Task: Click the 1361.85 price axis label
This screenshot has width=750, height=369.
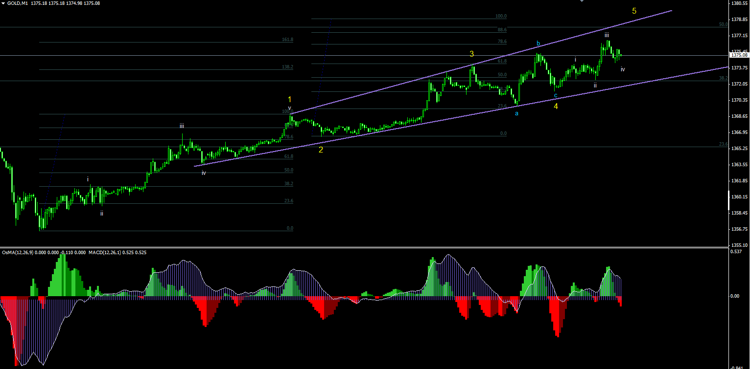Action: tap(738, 181)
